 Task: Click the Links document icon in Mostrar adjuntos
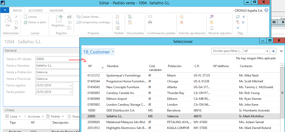tap(211, 28)
